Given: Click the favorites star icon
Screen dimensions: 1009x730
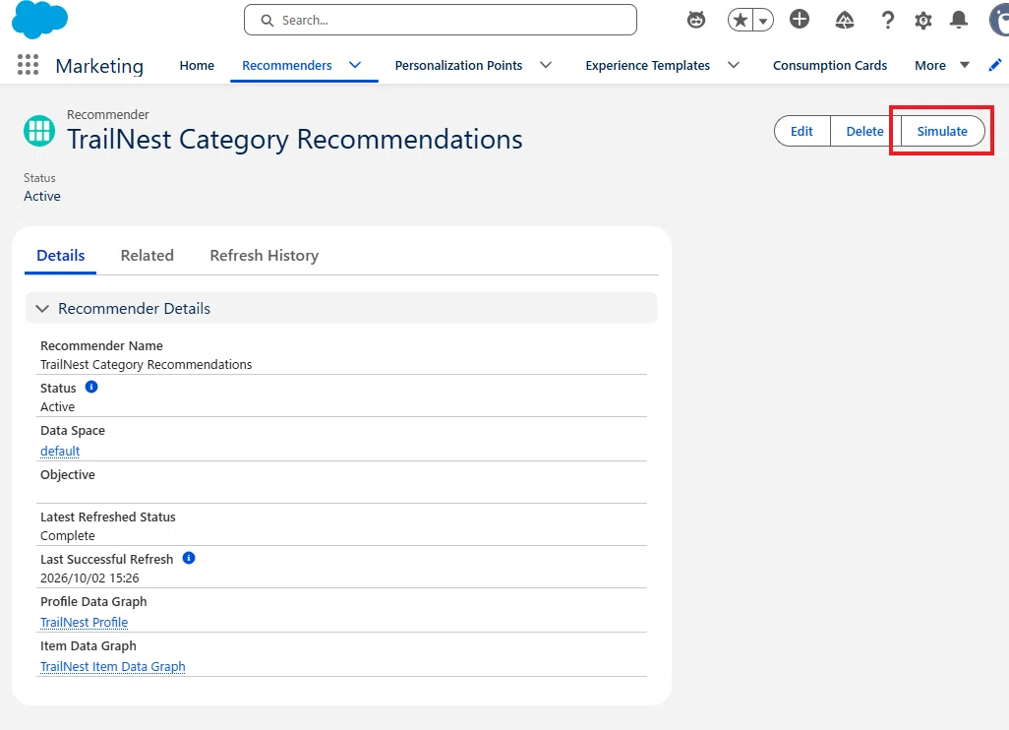Looking at the screenshot, I should 741,20.
